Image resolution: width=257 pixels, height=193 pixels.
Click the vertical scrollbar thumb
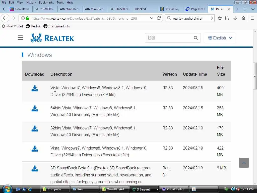point(255,76)
